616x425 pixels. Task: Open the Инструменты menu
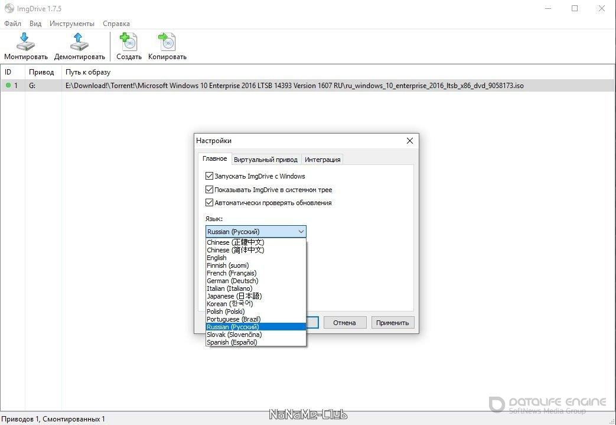coord(71,24)
